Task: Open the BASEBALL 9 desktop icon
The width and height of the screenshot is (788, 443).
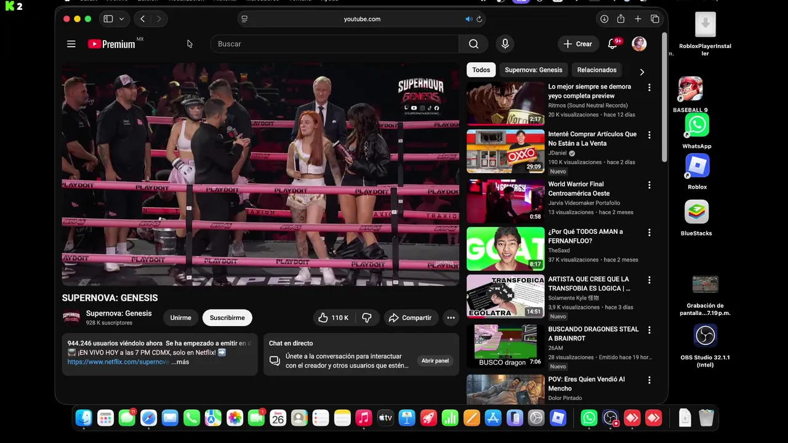Action: pos(691,89)
